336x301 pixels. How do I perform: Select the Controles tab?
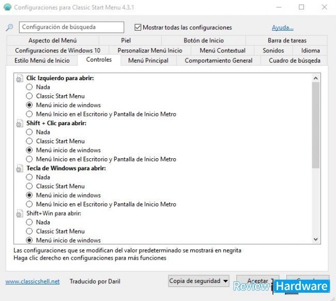point(99,59)
